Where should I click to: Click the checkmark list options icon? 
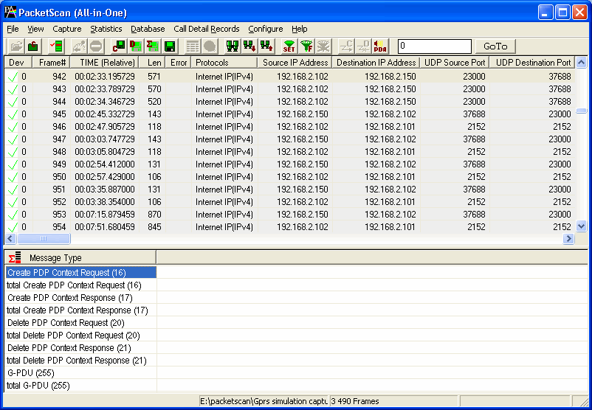point(57,46)
